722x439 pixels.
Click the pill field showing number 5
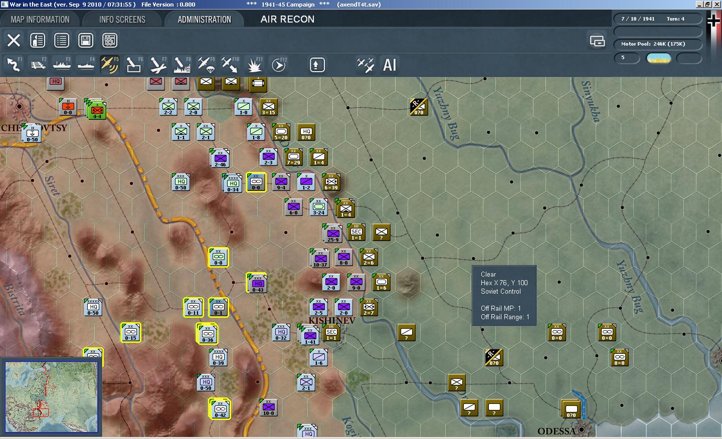(627, 58)
